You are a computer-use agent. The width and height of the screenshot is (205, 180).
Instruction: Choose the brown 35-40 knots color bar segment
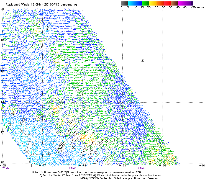175,3
